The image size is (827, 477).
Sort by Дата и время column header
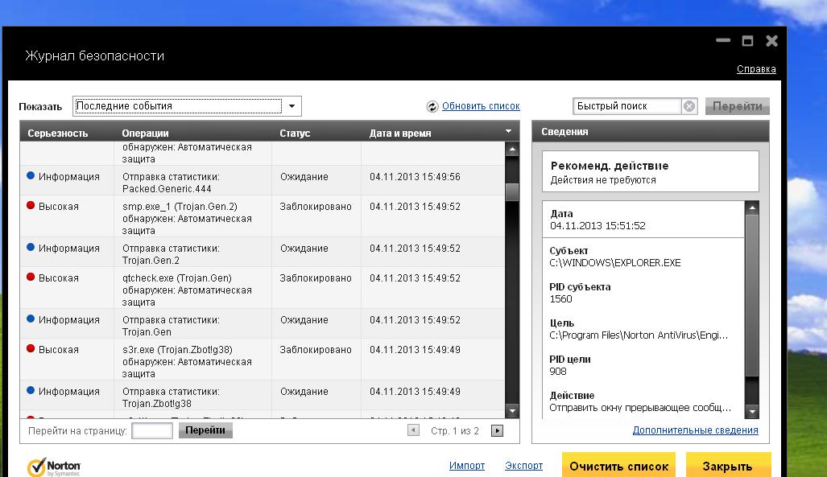(x=400, y=133)
